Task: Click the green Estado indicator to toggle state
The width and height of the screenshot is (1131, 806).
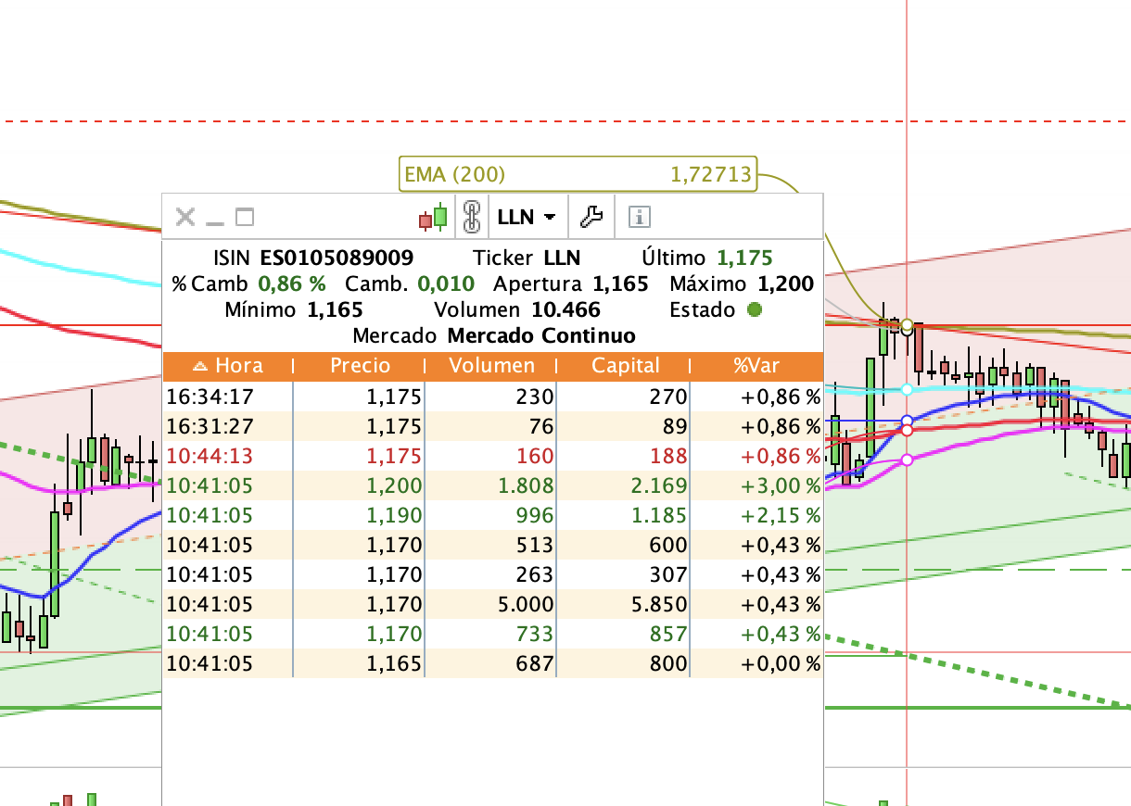Action: tap(756, 310)
